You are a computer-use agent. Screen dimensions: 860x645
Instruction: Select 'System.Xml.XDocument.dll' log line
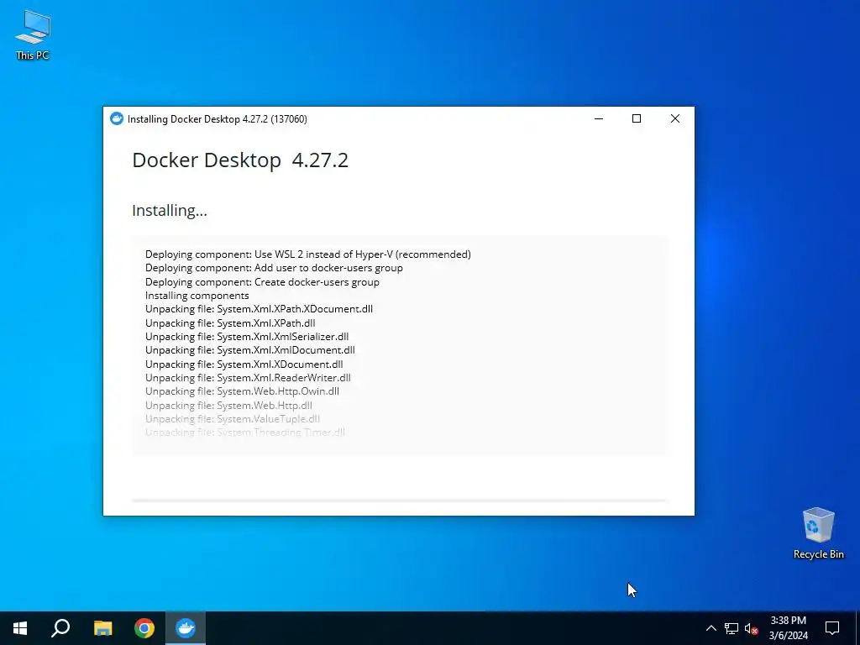(244, 364)
